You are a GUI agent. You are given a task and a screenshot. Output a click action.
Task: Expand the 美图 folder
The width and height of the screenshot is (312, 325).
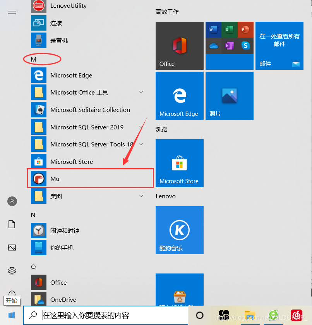coord(141,196)
